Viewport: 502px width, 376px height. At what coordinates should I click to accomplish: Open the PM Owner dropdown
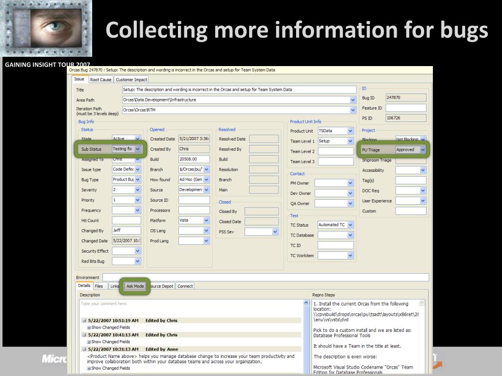(x=350, y=183)
